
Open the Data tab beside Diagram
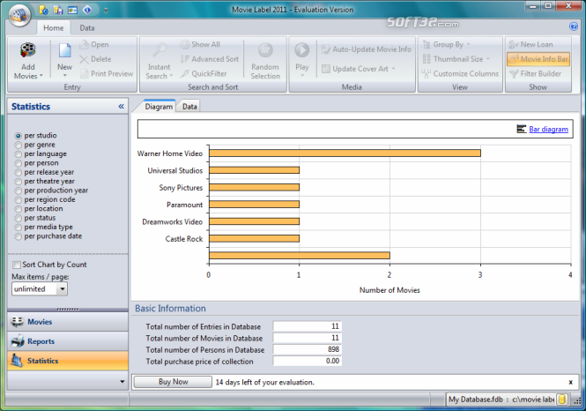(189, 107)
